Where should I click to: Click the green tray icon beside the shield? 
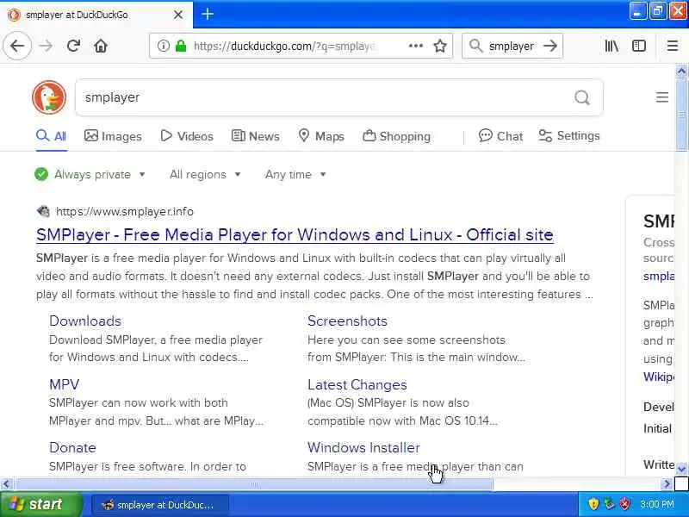[609, 504]
